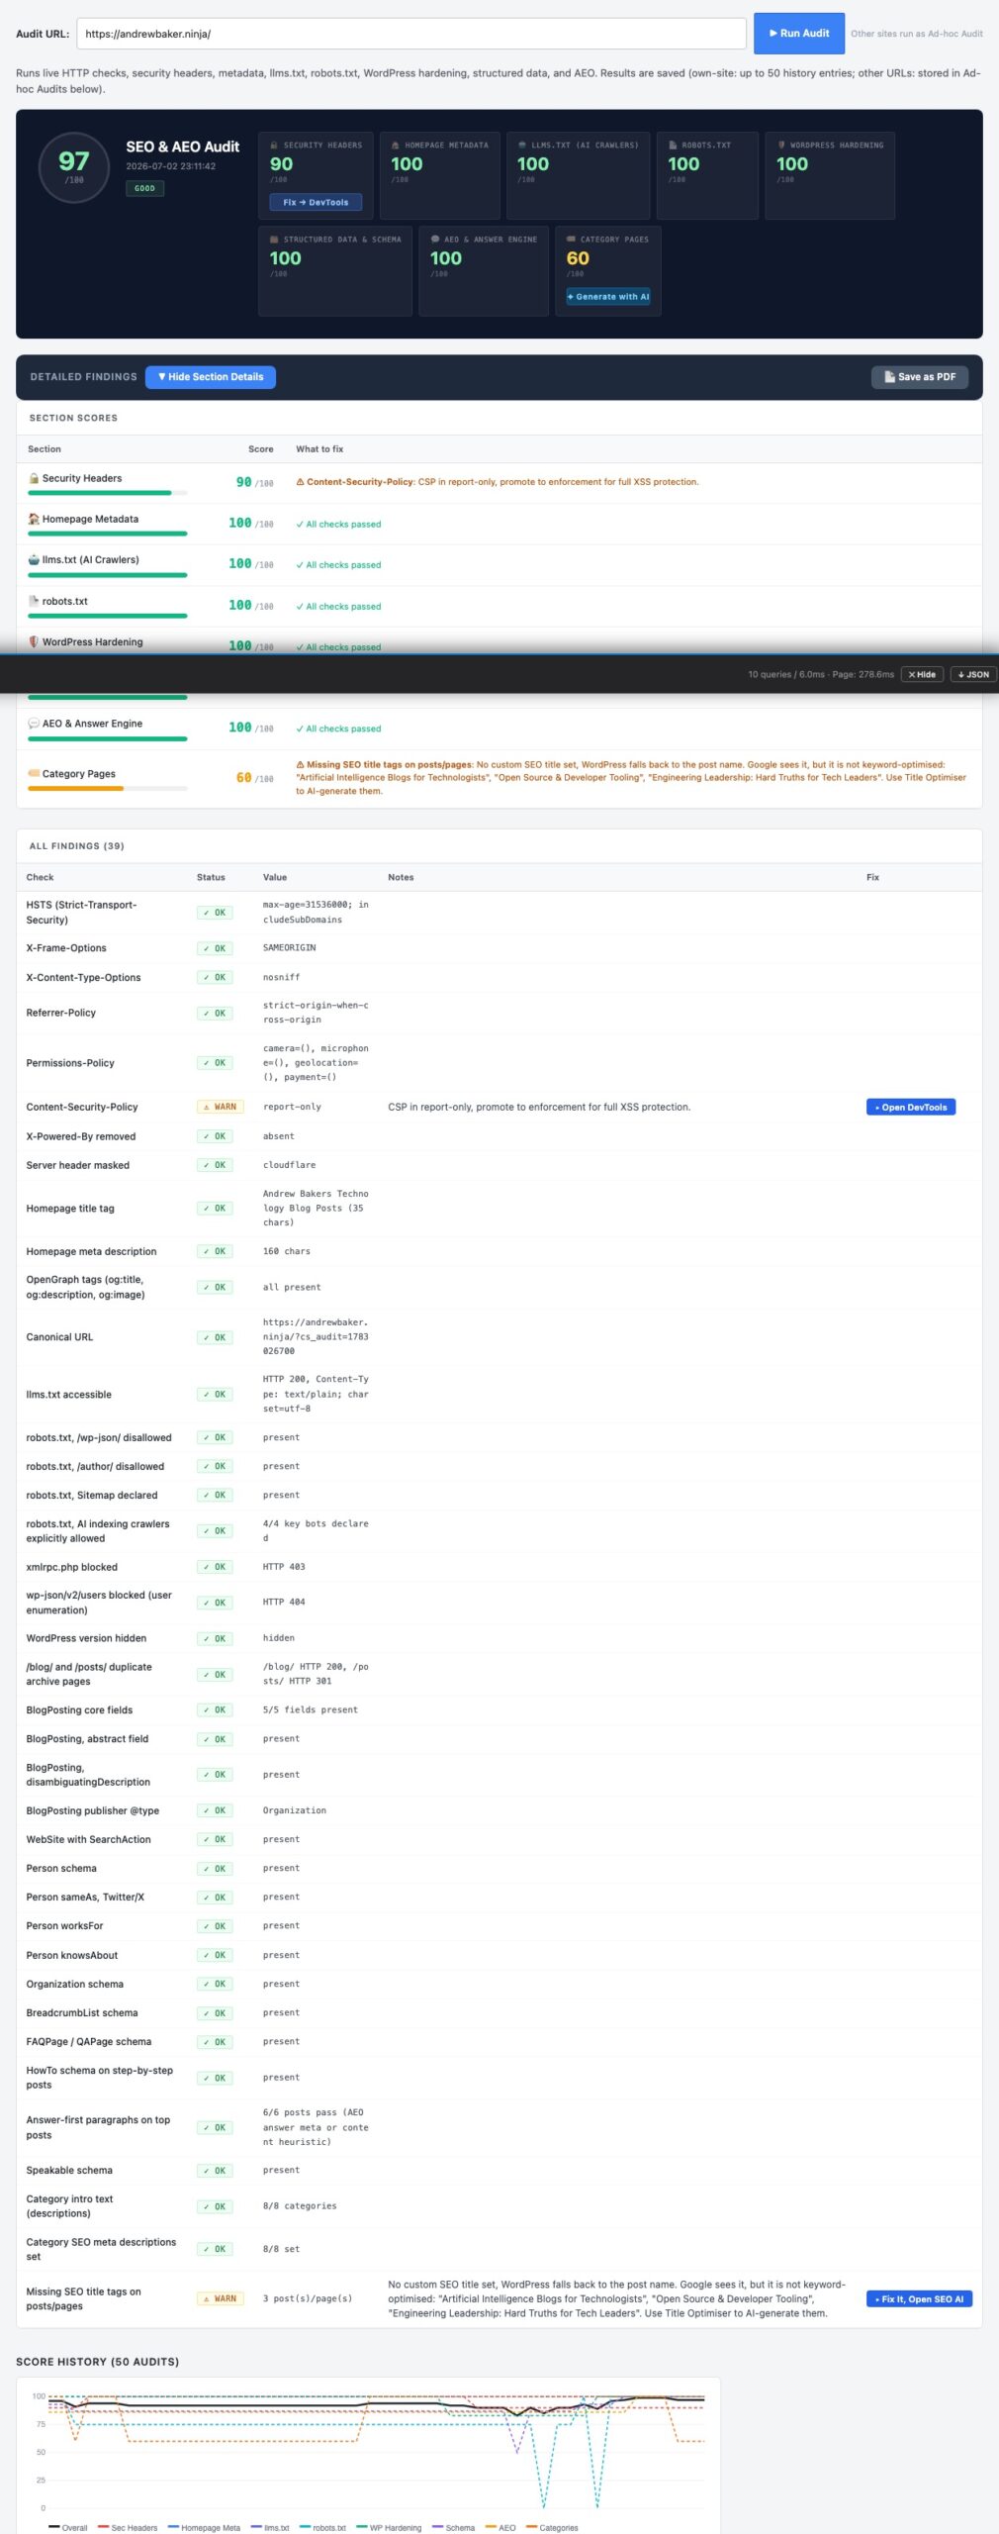Click the lock icon in Security Headers card
The image size is (999, 2534).
(x=275, y=146)
